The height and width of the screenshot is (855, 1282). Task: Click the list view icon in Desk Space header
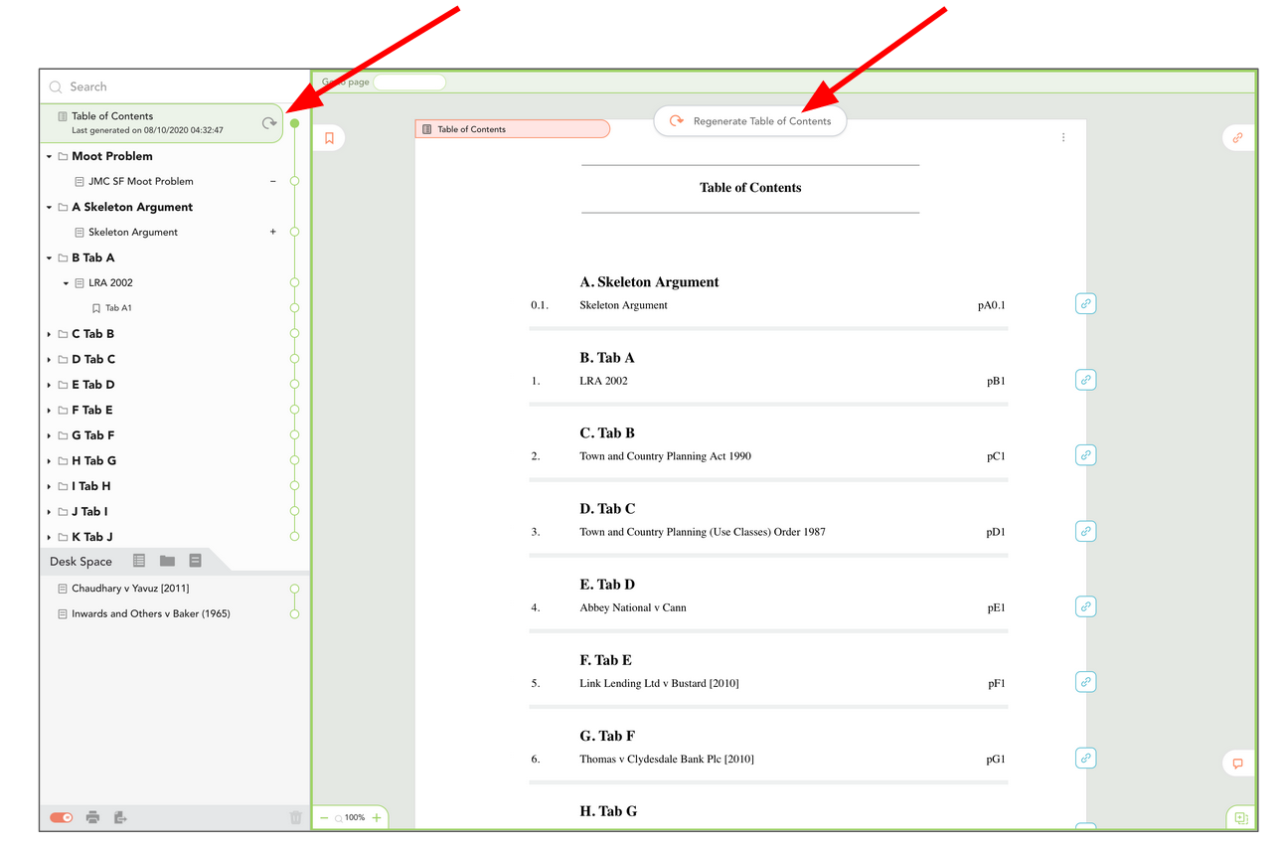point(139,561)
